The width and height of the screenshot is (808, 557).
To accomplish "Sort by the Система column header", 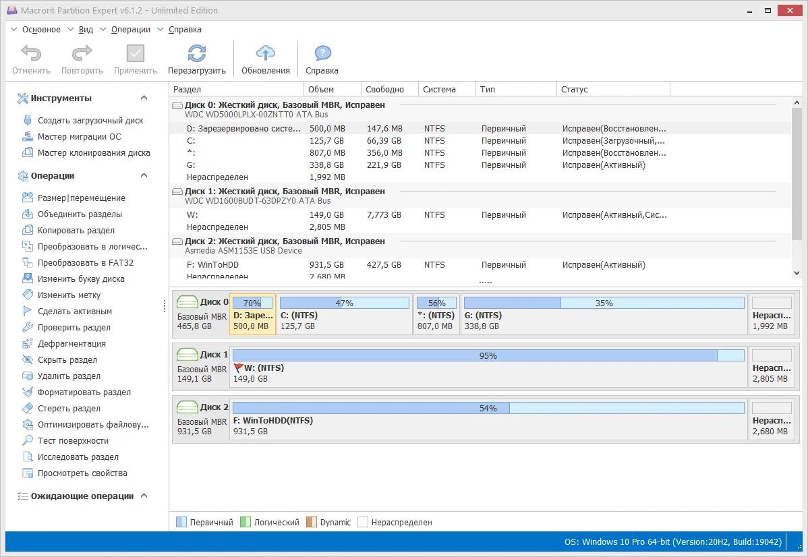I will (x=447, y=89).
